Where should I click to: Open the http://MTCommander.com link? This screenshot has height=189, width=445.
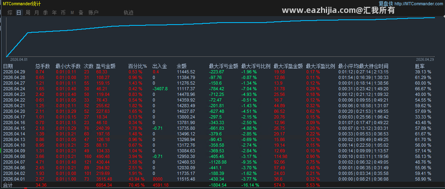[x=420, y=4]
